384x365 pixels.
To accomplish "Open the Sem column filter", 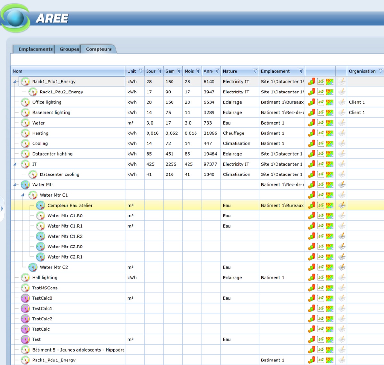I will tap(179, 71).
